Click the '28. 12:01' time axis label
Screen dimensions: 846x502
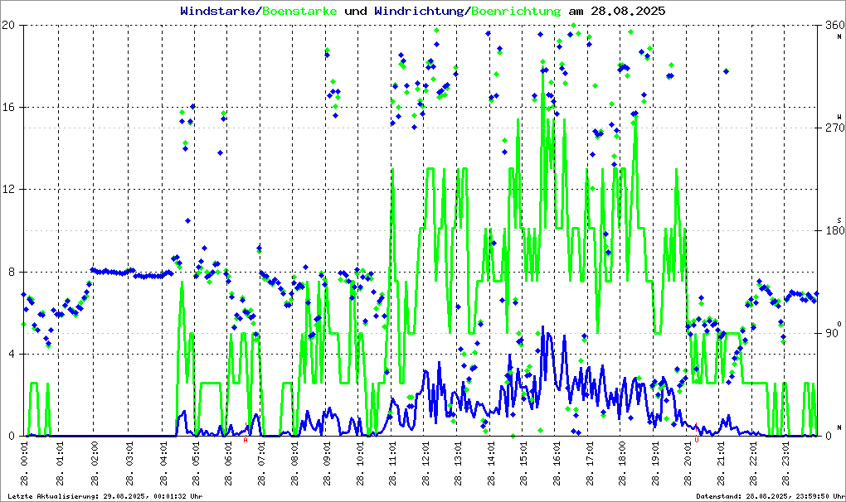click(425, 465)
